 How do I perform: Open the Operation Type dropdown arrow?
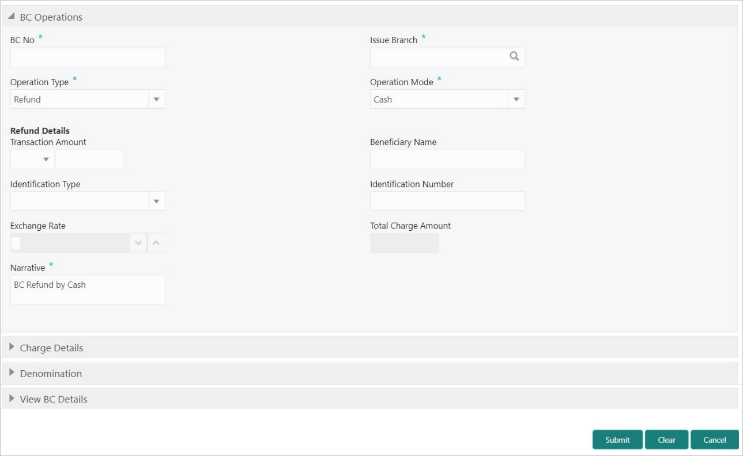156,100
